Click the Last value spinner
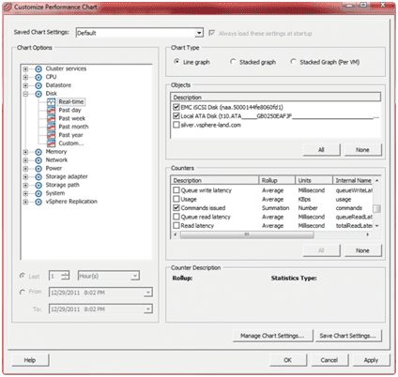The width and height of the screenshot is (398, 377). (65, 276)
